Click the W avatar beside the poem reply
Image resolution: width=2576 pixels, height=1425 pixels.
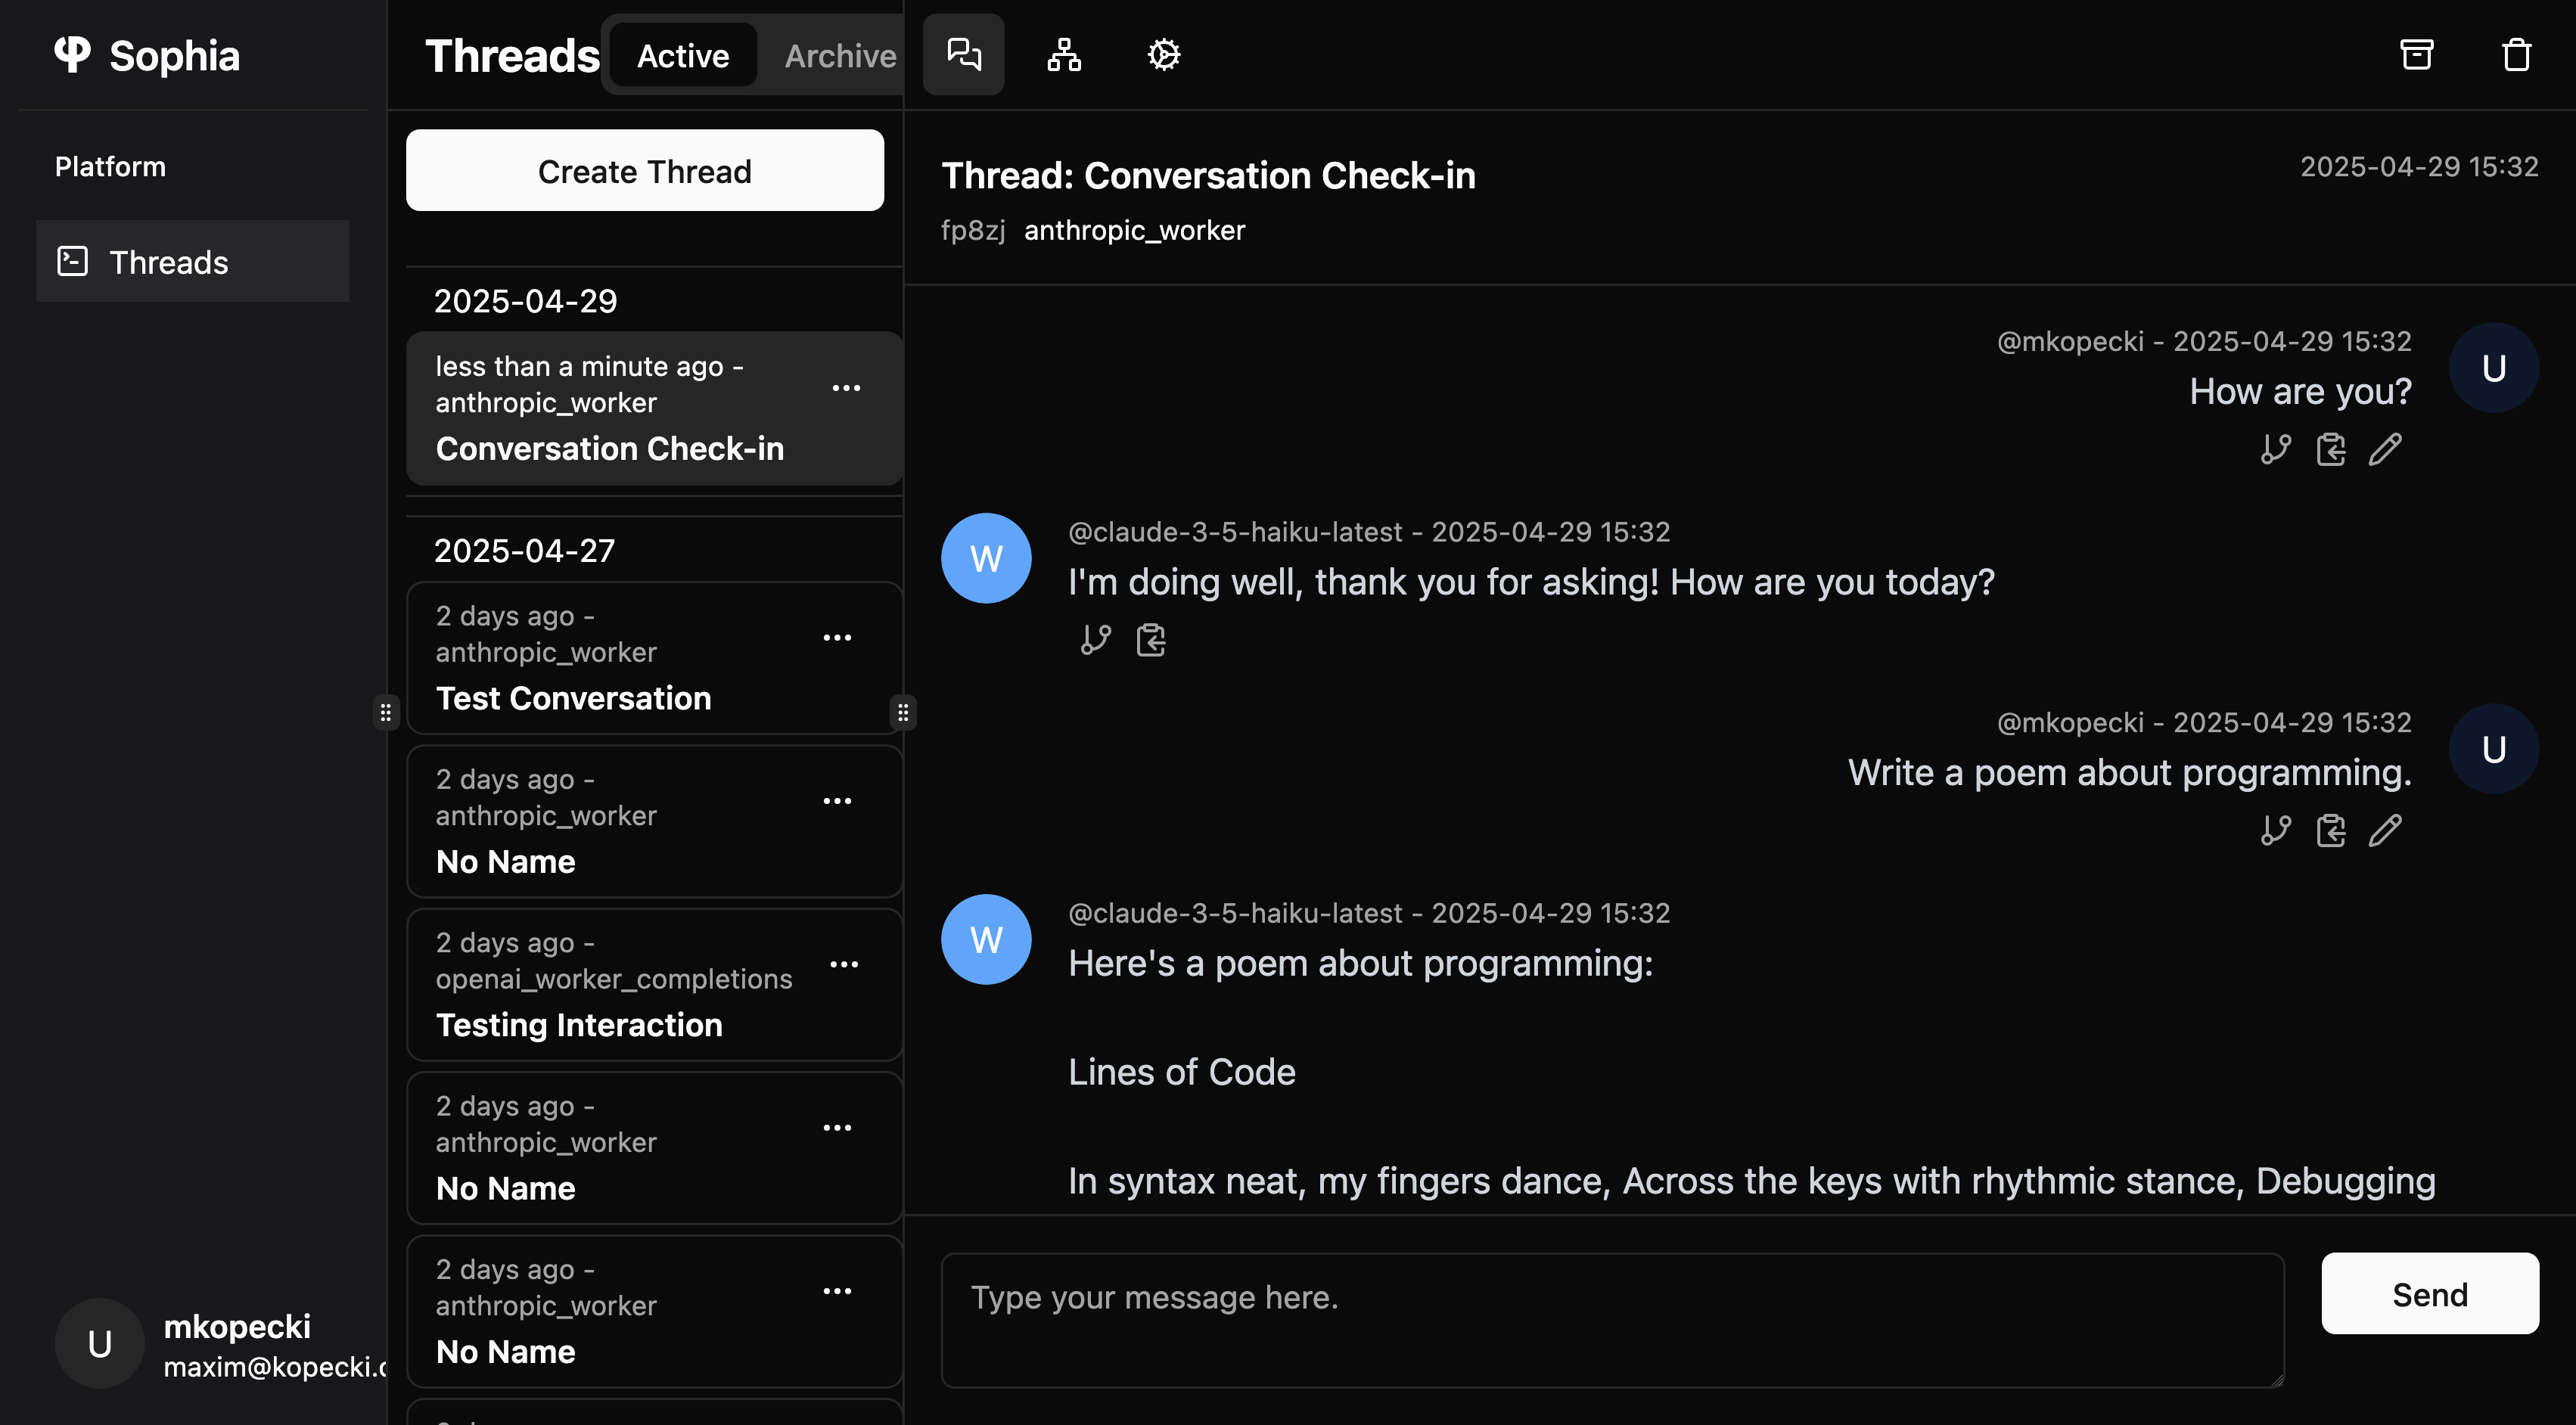(x=986, y=939)
